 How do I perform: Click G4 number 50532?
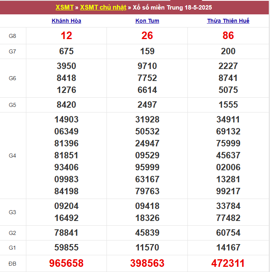147,132
